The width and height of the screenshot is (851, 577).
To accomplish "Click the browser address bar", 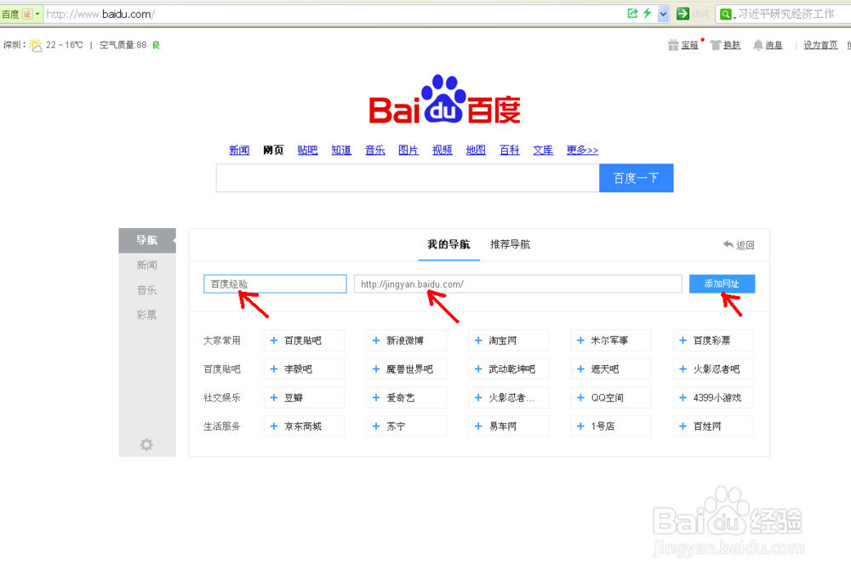I will 334,14.
